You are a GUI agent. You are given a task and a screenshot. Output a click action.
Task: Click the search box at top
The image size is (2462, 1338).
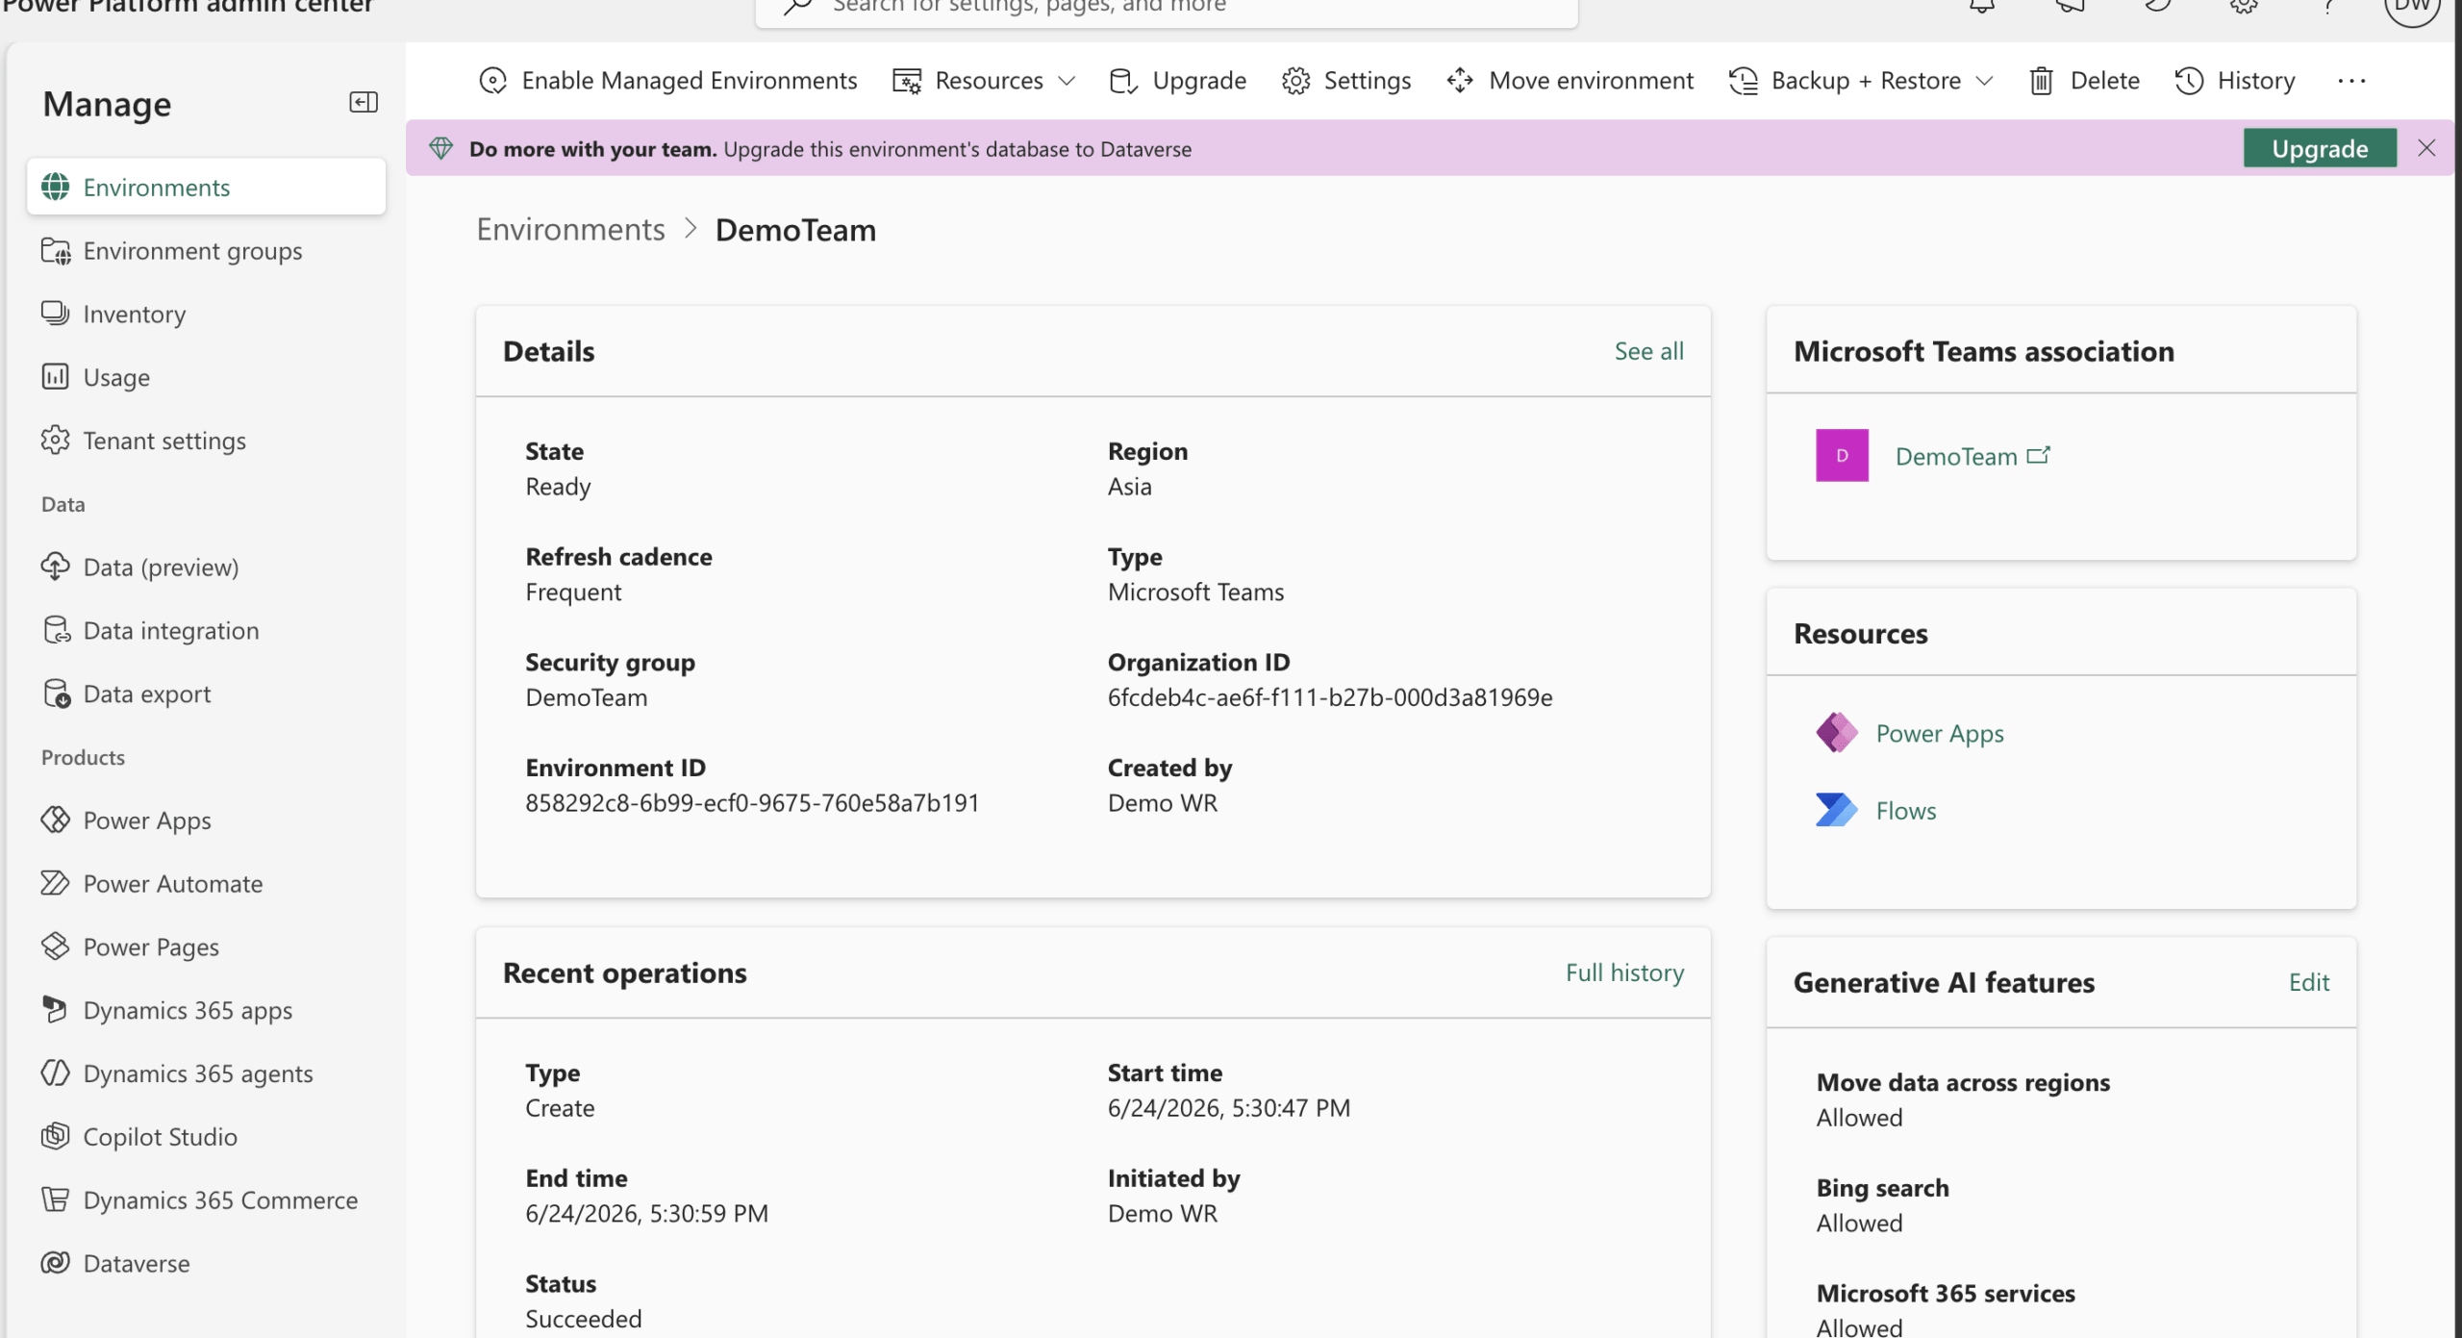(x=1166, y=8)
